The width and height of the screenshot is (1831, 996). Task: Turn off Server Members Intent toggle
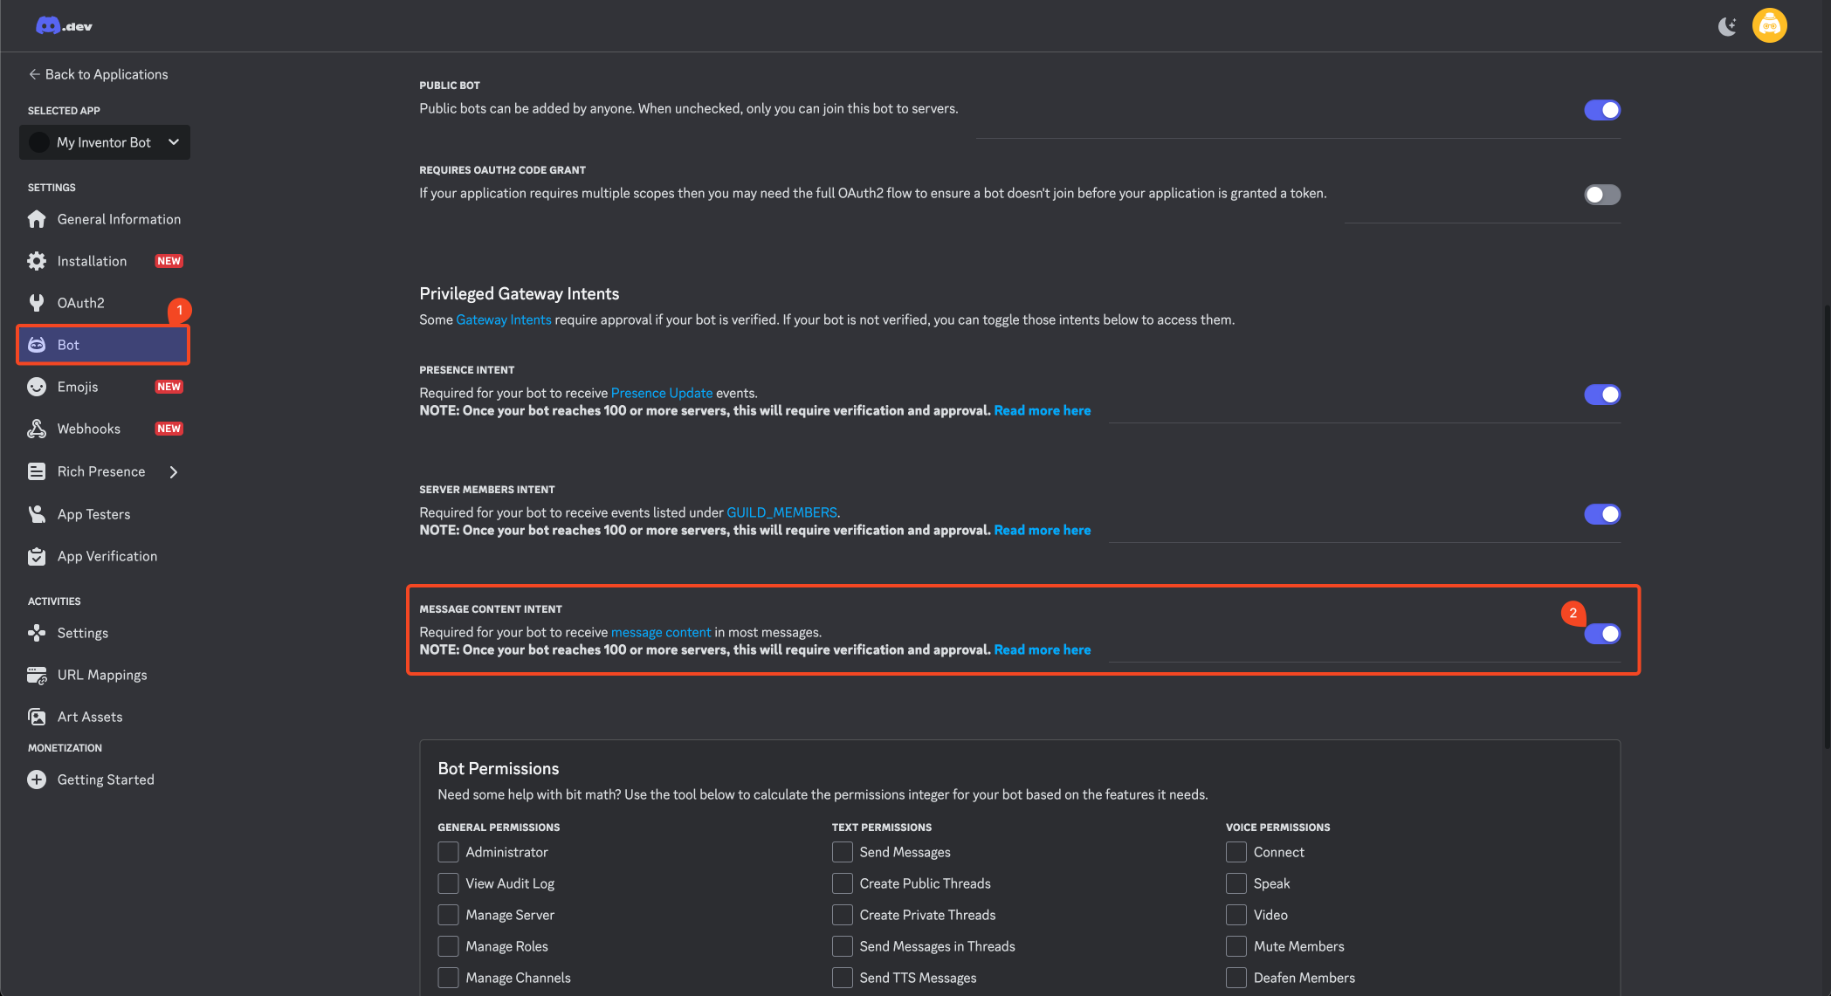pos(1602,514)
